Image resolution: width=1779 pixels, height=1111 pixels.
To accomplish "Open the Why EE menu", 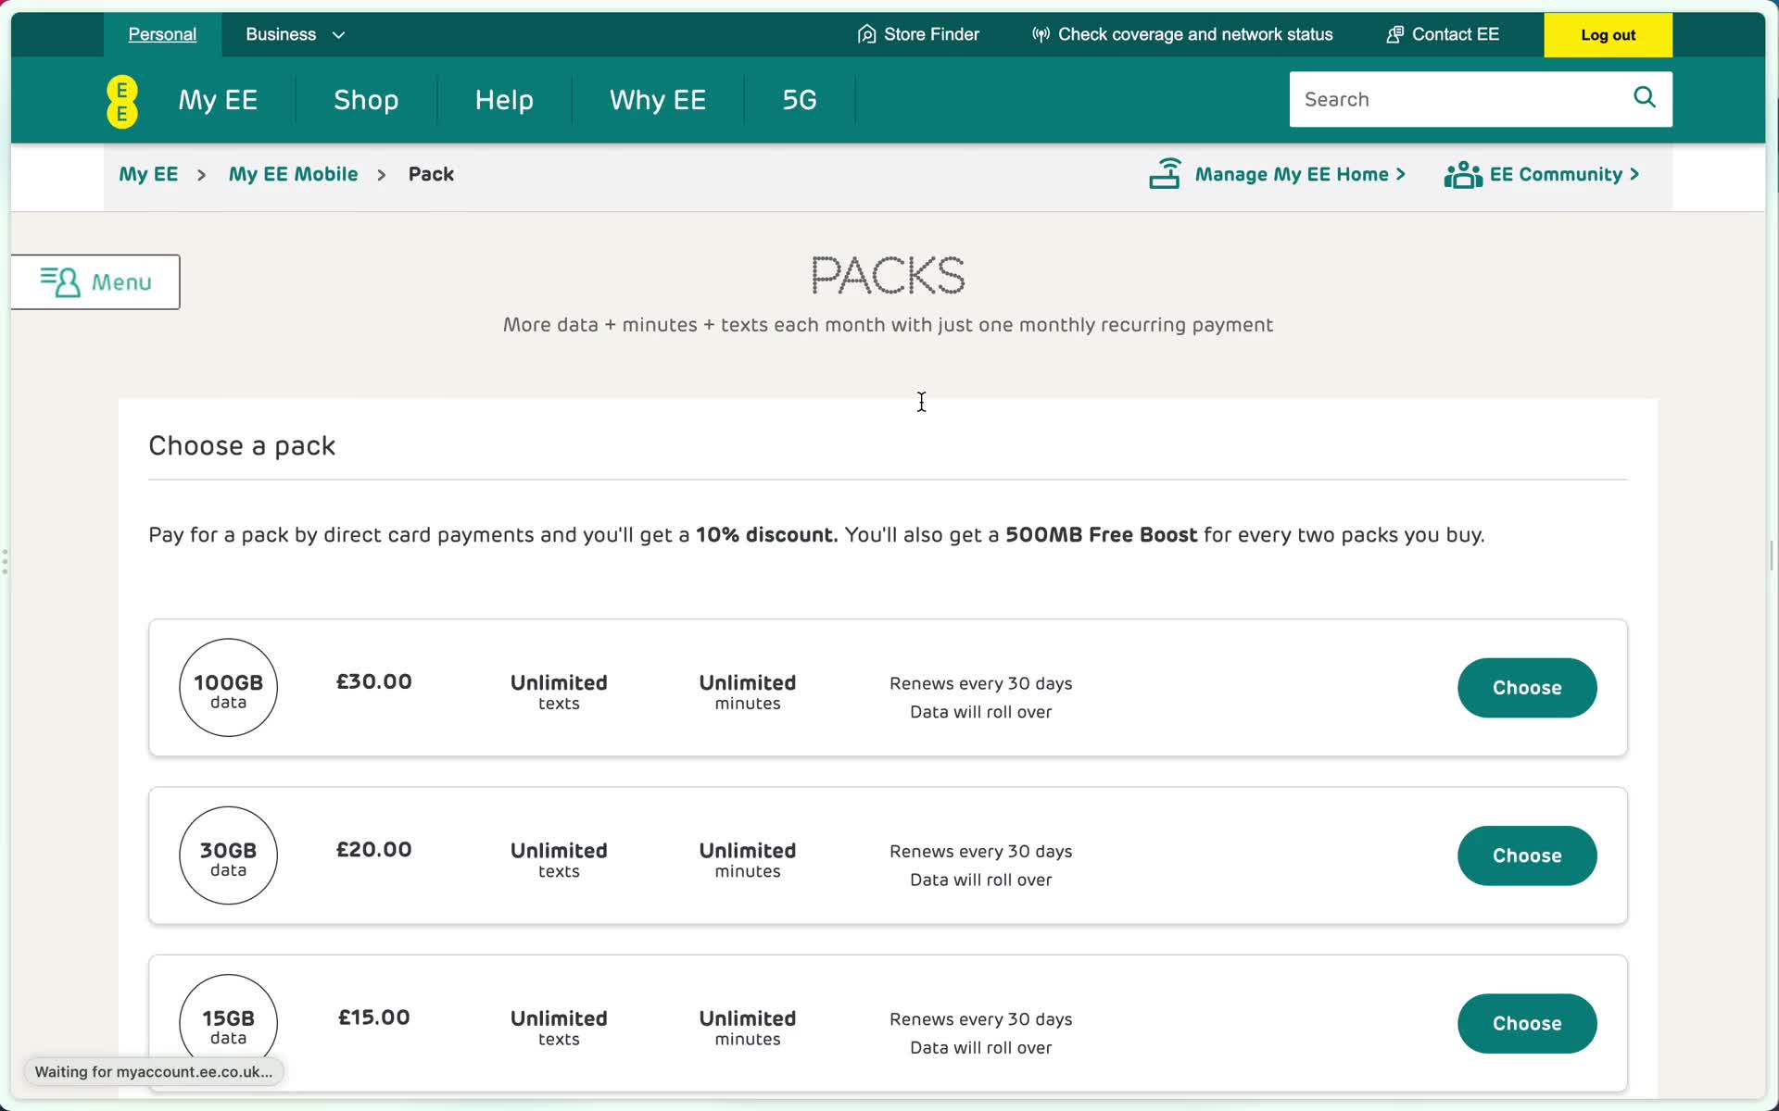I will 658,100.
